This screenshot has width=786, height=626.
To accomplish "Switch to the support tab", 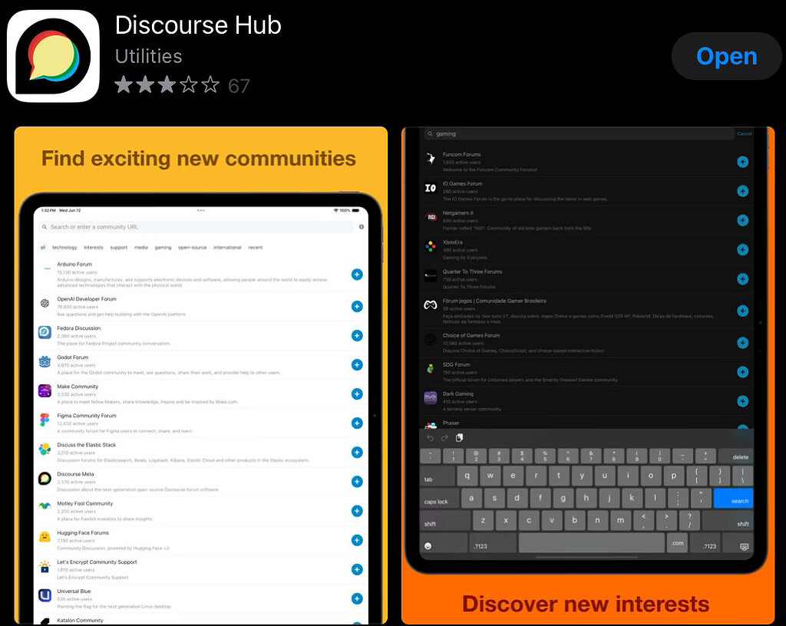I will 119,247.
